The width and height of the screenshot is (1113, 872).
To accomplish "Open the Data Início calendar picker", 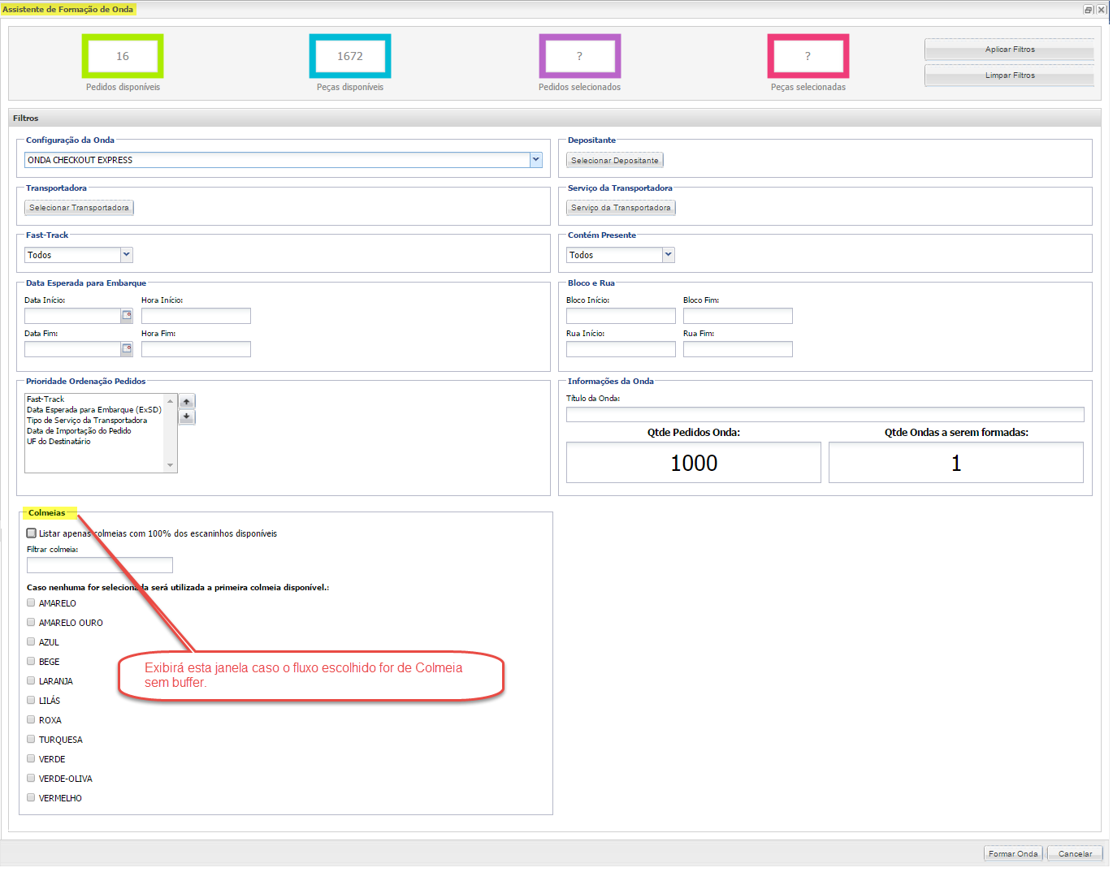I will 127,316.
